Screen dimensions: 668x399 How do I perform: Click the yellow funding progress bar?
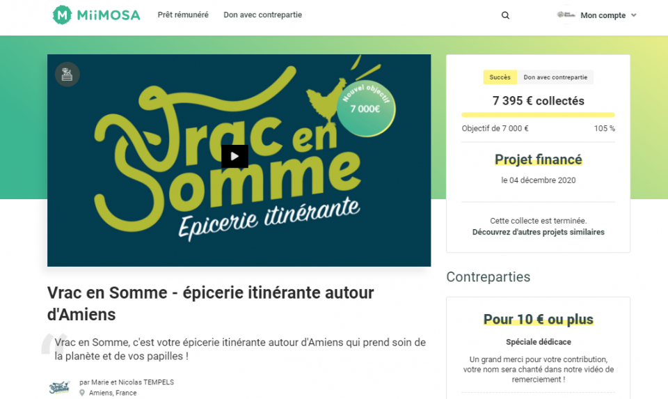point(538,115)
